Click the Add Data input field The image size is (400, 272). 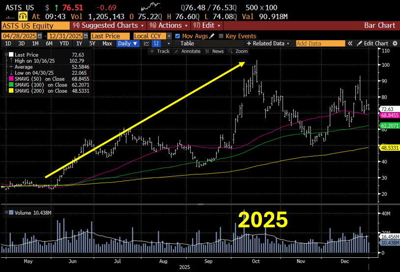[x=320, y=44]
